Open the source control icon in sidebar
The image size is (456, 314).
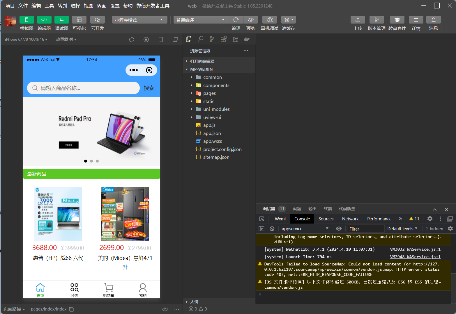click(x=212, y=39)
